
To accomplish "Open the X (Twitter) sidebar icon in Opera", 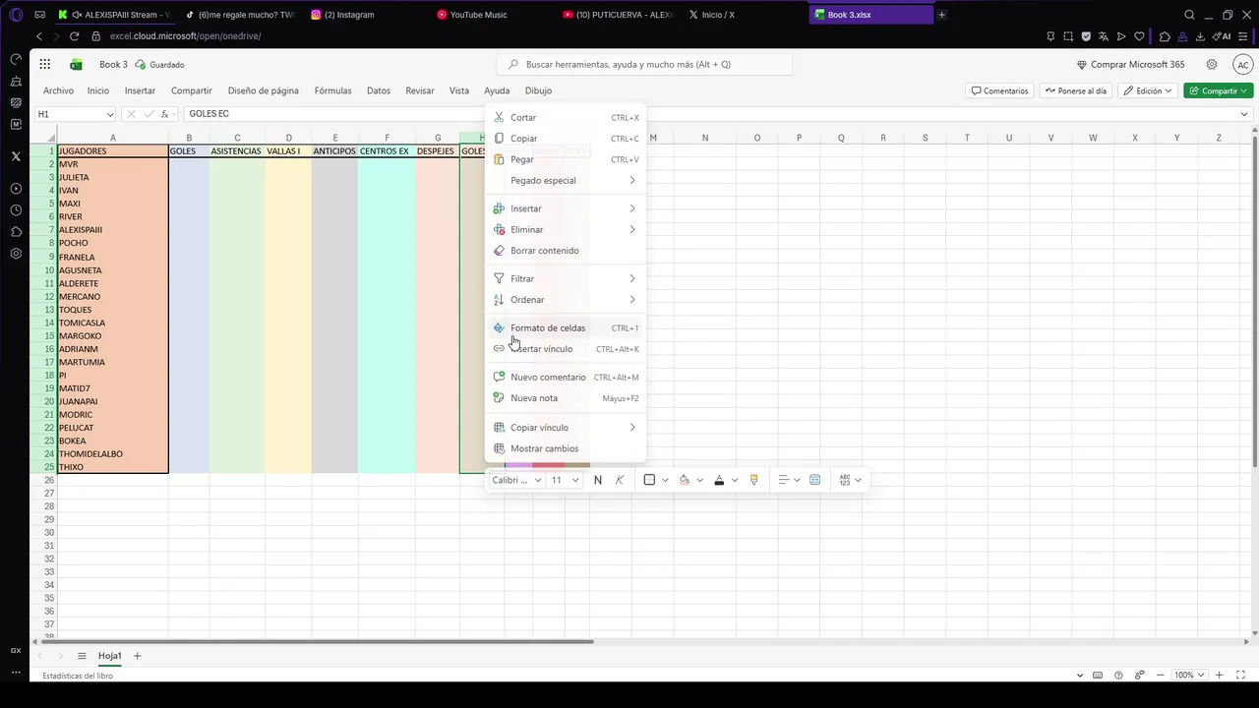I will coord(16,156).
